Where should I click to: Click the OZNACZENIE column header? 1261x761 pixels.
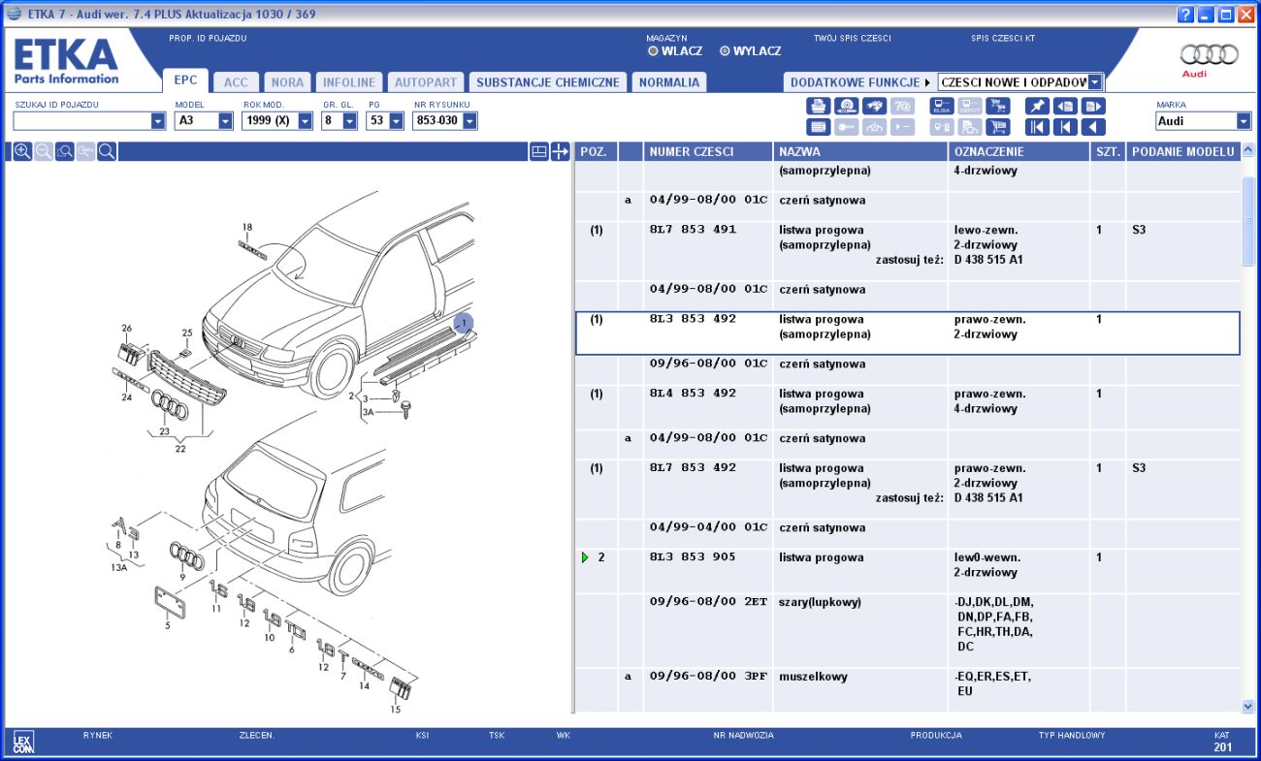coord(1019,151)
